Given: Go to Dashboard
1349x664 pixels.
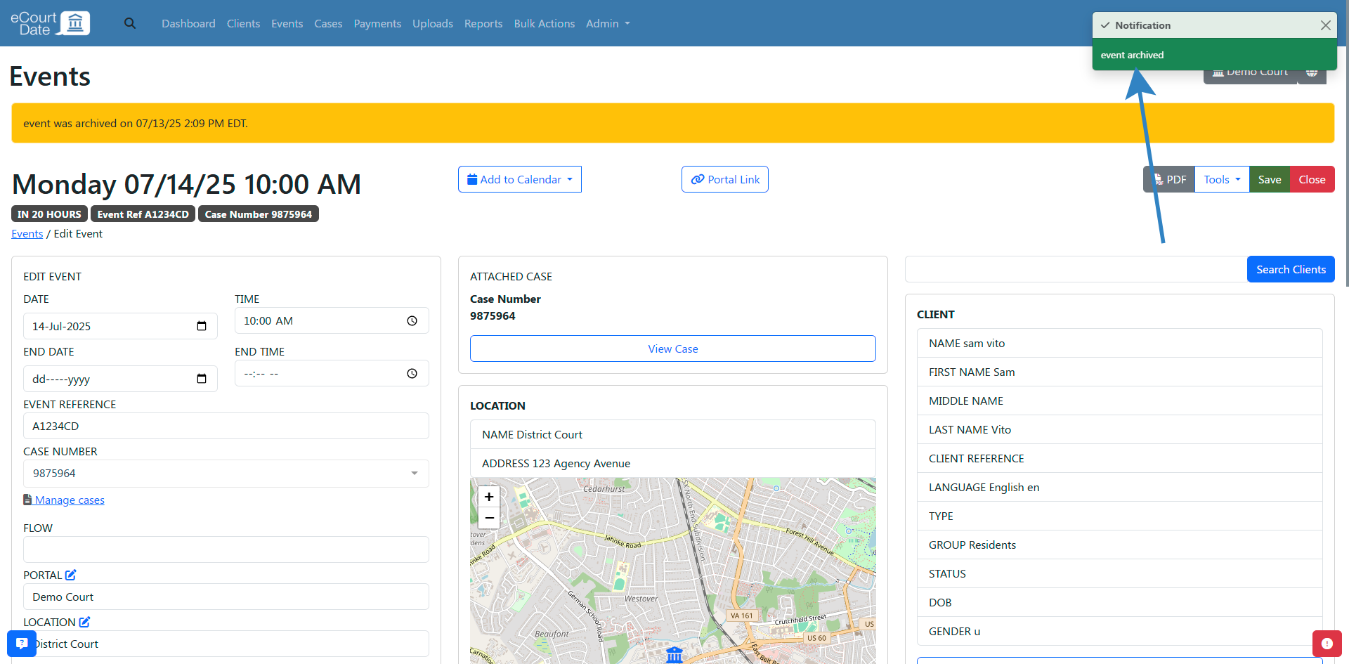Looking at the screenshot, I should pos(188,23).
